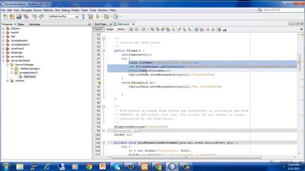The width and height of the screenshot is (305, 171).
Task: Open the Debug menu
Action: click(66, 10)
